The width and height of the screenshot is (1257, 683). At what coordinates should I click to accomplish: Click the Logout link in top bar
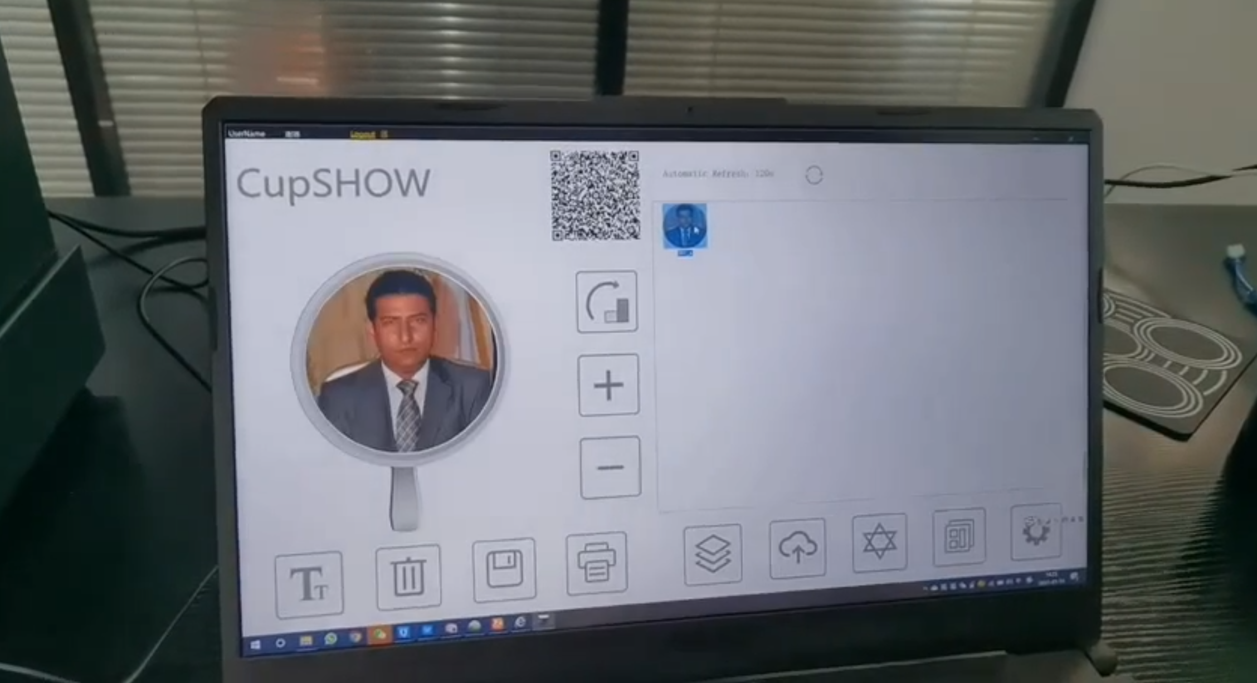(x=362, y=134)
